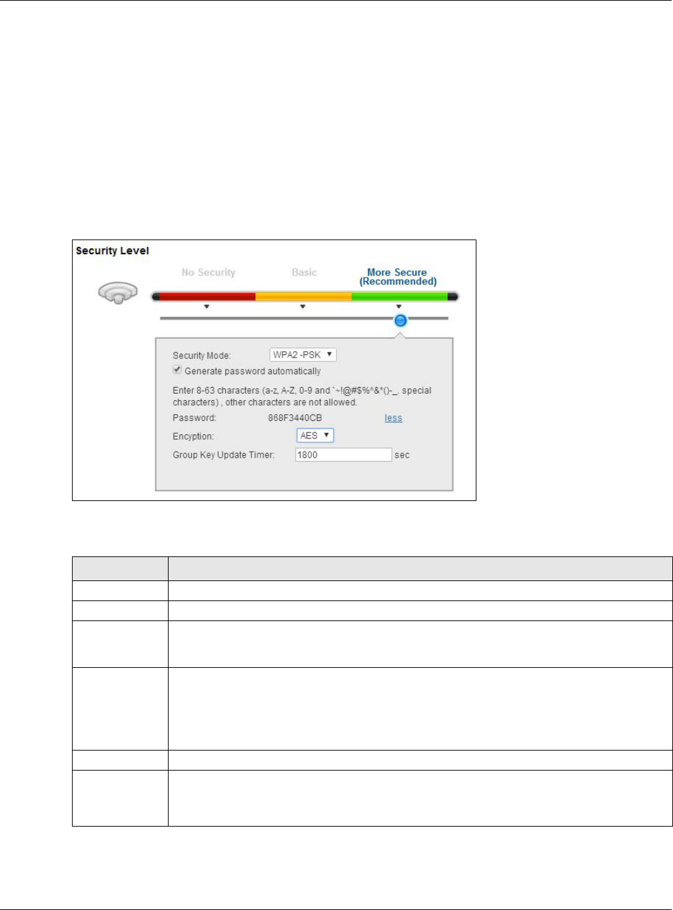Screen dimensions: 673x910
Task: Click the Security Mode label
Action: click(x=202, y=356)
